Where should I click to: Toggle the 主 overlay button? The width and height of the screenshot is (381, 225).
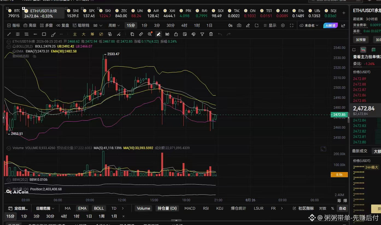click(75, 34)
